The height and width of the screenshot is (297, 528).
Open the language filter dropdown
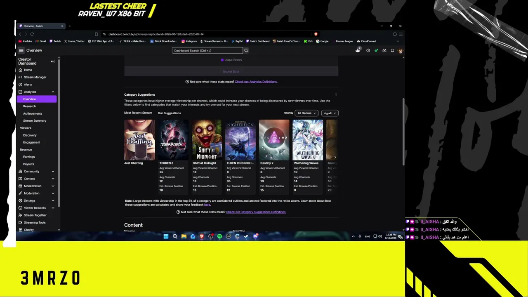pyautogui.click(x=330, y=113)
